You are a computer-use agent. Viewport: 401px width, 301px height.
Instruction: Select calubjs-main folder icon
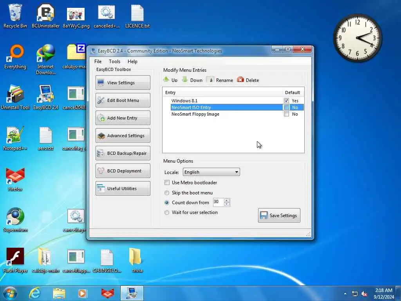pyautogui.click(x=45, y=260)
